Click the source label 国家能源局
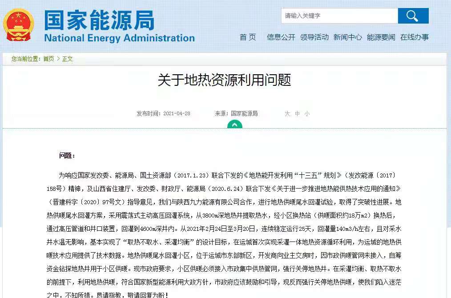The image size is (451, 298). (x=244, y=114)
